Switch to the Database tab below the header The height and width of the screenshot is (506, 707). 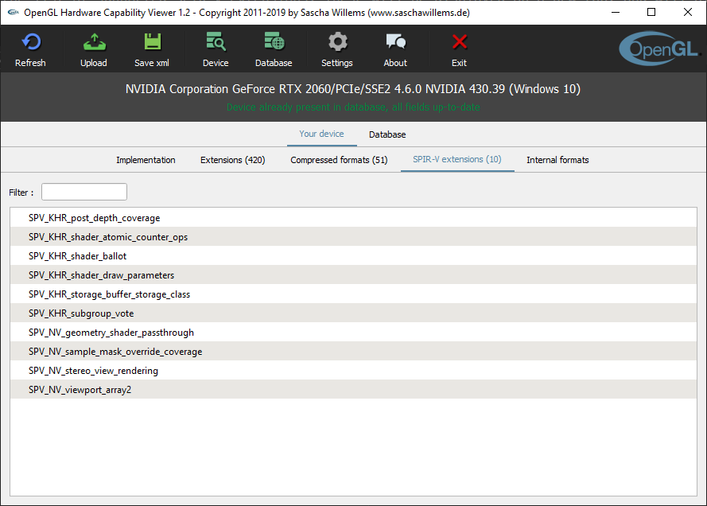pos(387,134)
